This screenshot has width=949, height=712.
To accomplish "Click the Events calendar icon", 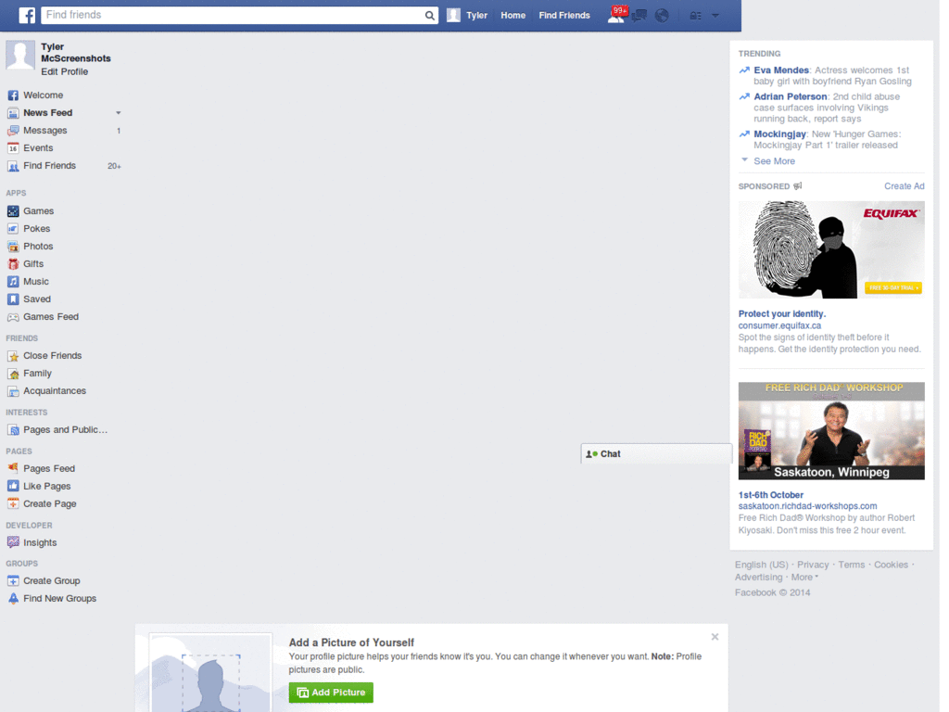I will tap(13, 147).
